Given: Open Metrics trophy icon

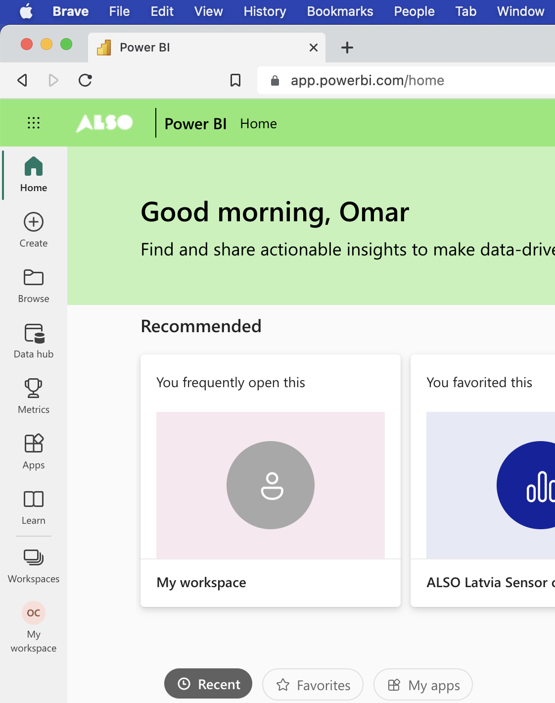Looking at the screenshot, I should click(34, 389).
